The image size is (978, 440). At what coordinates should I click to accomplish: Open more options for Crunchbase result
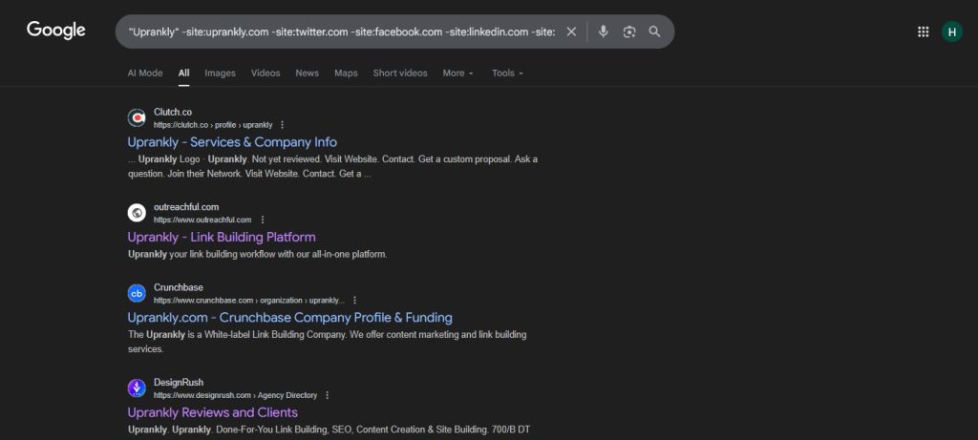point(355,300)
